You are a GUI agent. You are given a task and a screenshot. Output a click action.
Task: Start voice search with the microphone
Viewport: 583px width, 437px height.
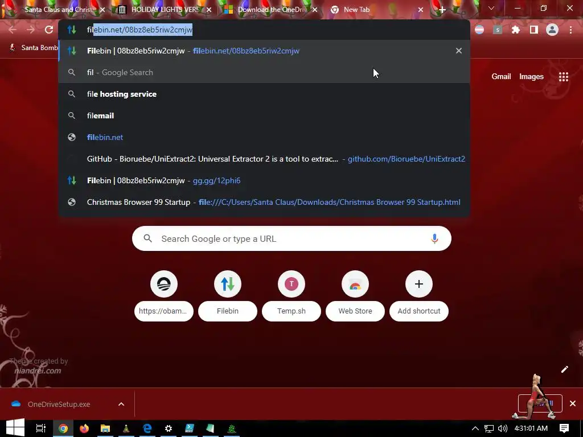pyautogui.click(x=434, y=238)
